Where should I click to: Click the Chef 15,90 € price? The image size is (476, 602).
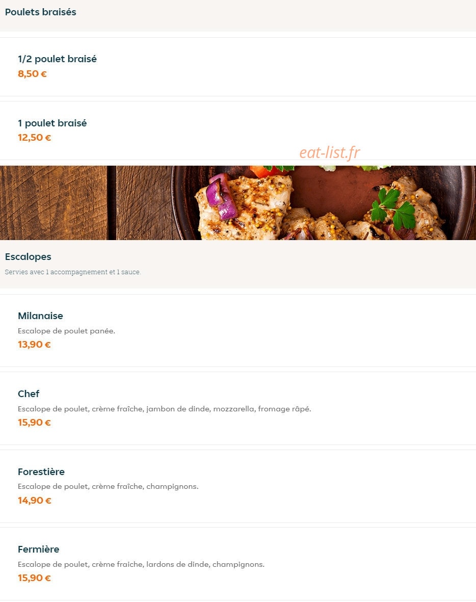click(x=34, y=423)
